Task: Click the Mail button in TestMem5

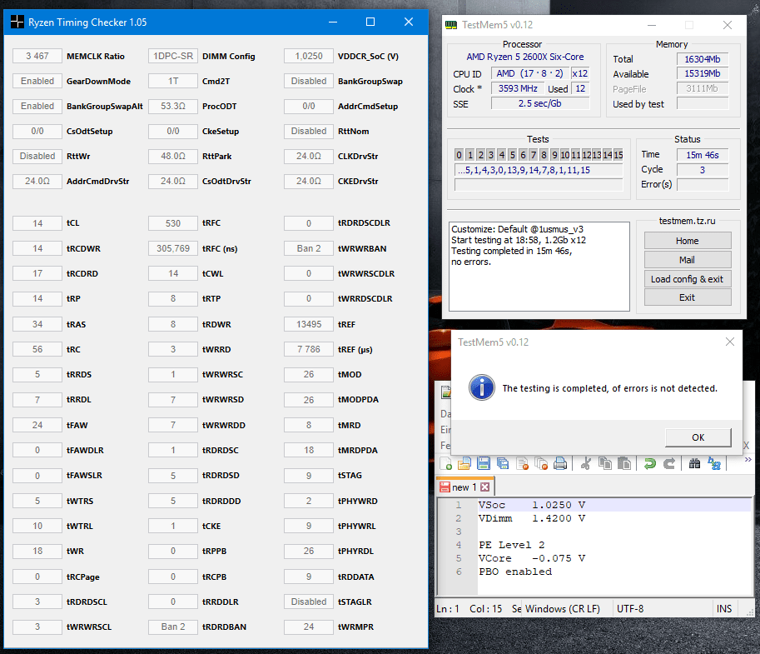Action: [688, 260]
